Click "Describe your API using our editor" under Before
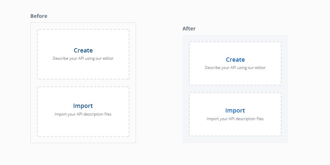The image size is (330, 165). [x=83, y=58]
